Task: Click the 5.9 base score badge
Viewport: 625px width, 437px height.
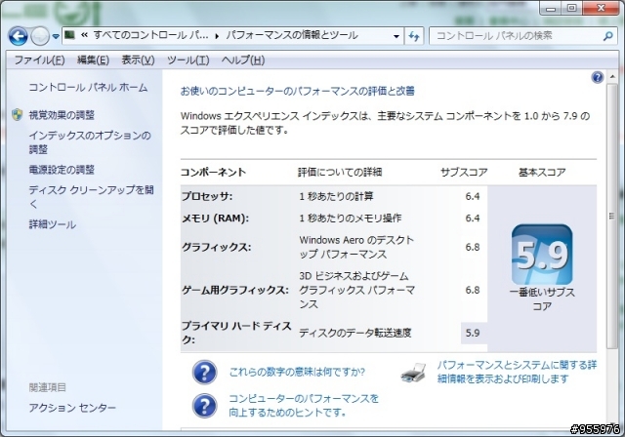Action: pyautogui.click(x=542, y=254)
